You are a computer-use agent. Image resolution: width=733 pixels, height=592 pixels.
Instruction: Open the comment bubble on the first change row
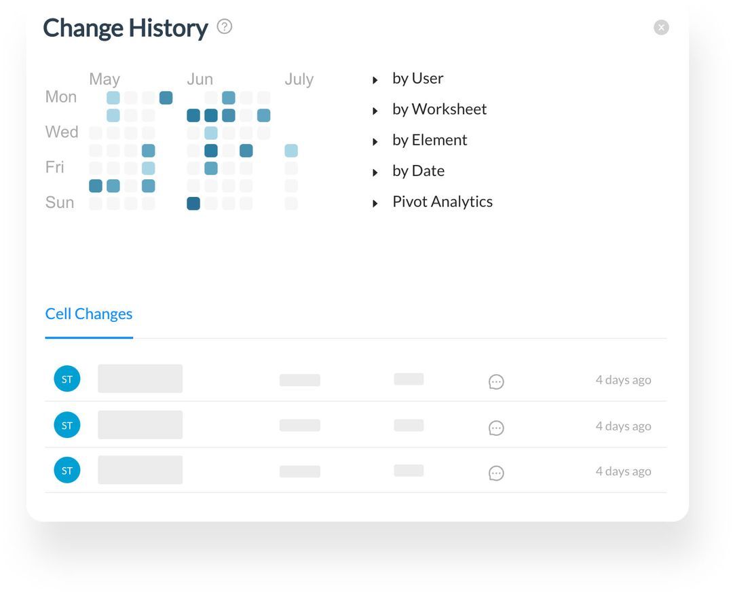tap(496, 382)
